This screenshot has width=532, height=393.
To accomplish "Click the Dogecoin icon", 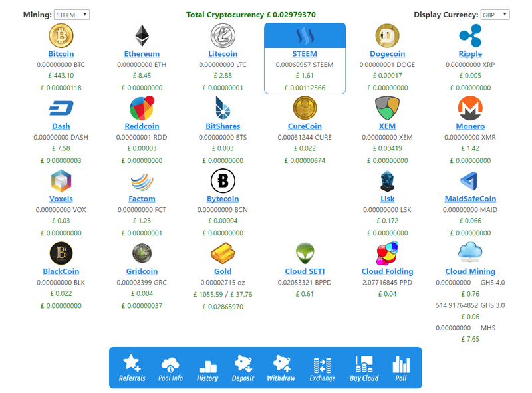I will tap(387, 35).
